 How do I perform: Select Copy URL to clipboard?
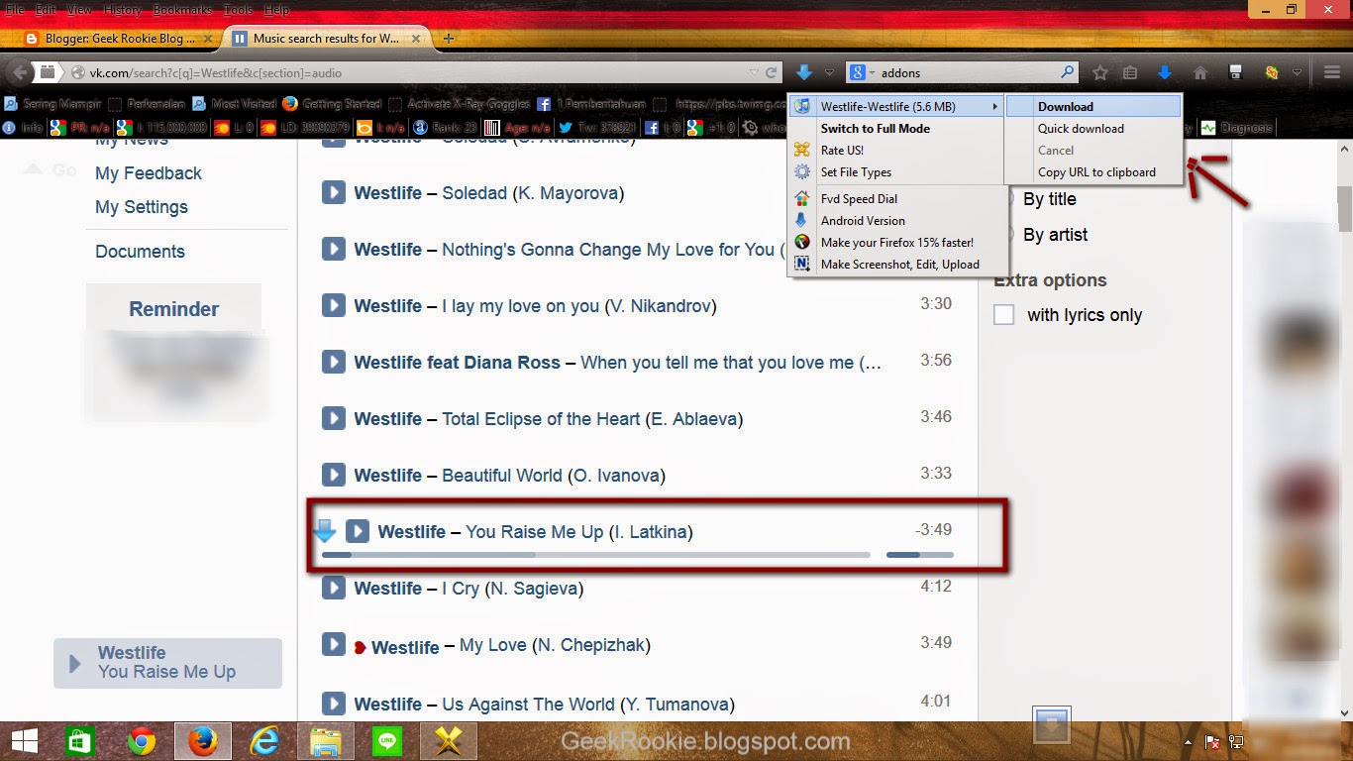coord(1093,171)
